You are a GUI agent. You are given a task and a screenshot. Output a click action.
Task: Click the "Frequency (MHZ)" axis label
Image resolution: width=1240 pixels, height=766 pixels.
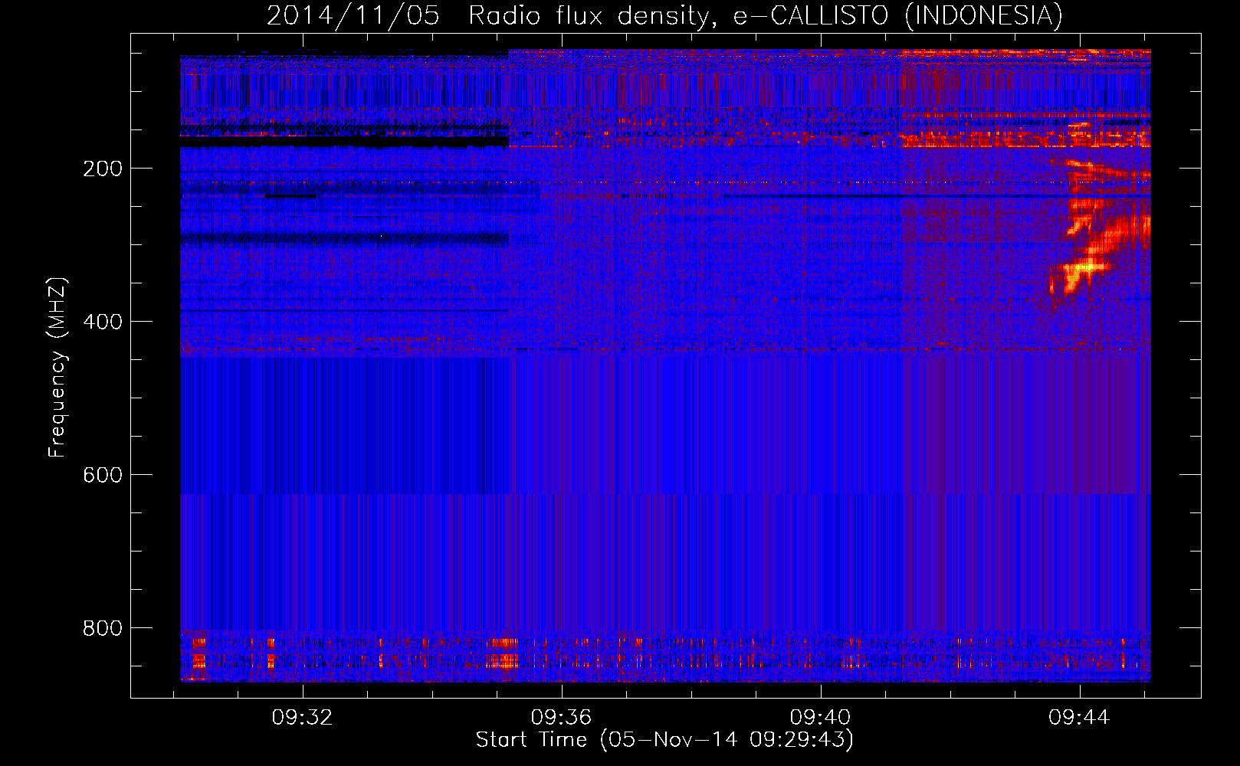(x=57, y=368)
